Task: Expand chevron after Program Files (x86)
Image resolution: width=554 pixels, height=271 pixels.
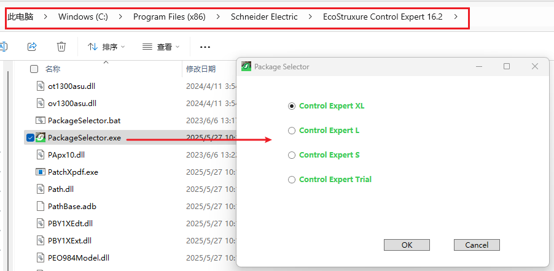Action: (x=219, y=17)
